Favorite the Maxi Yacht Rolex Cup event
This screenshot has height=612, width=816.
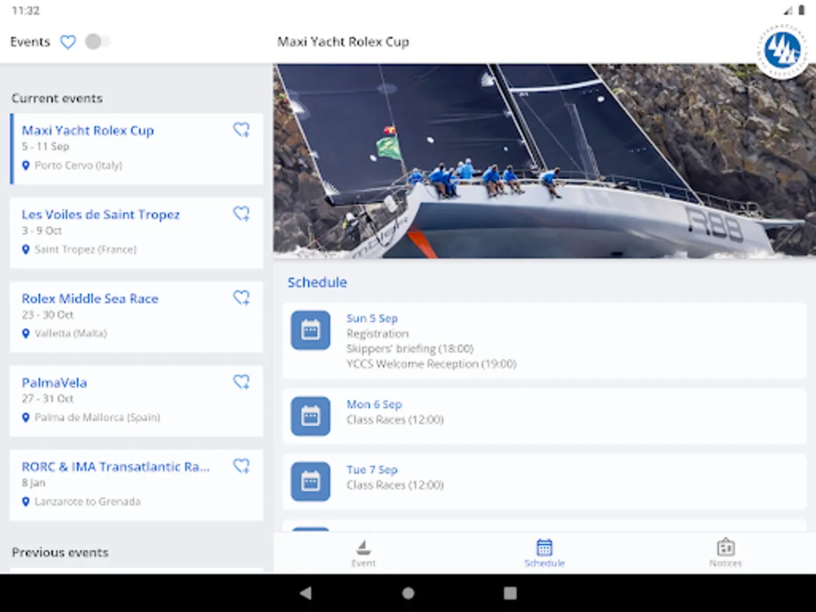click(x=241, y=130)
